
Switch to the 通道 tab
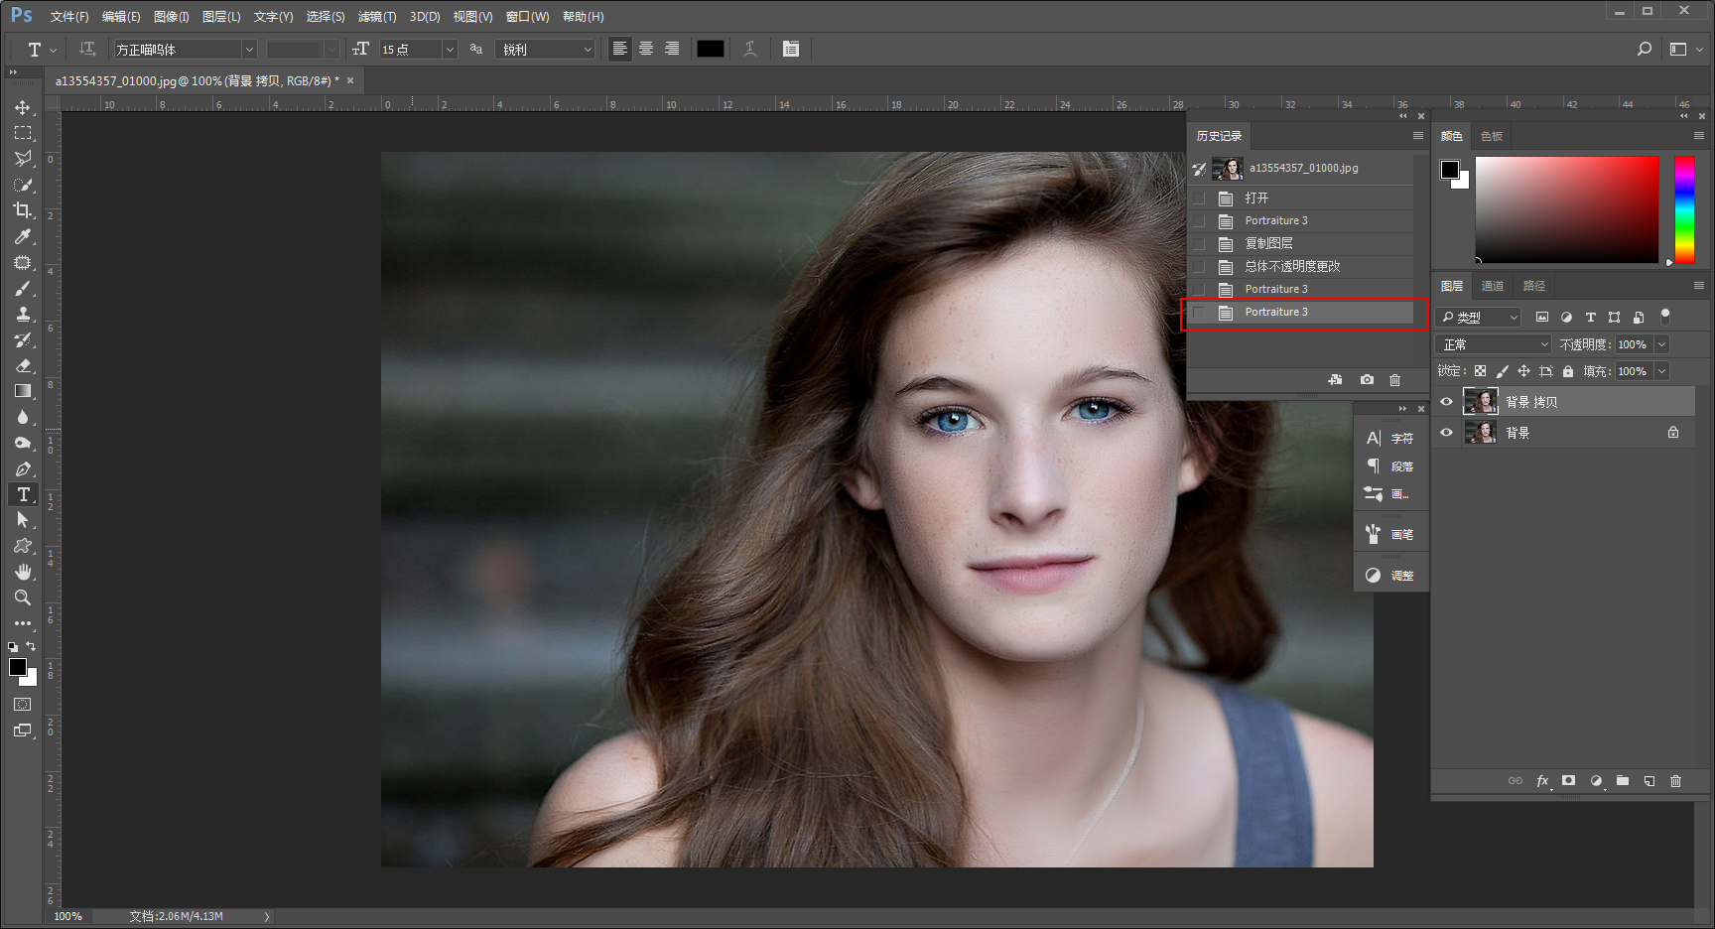pyautogui.click(x=1493, y=286)
